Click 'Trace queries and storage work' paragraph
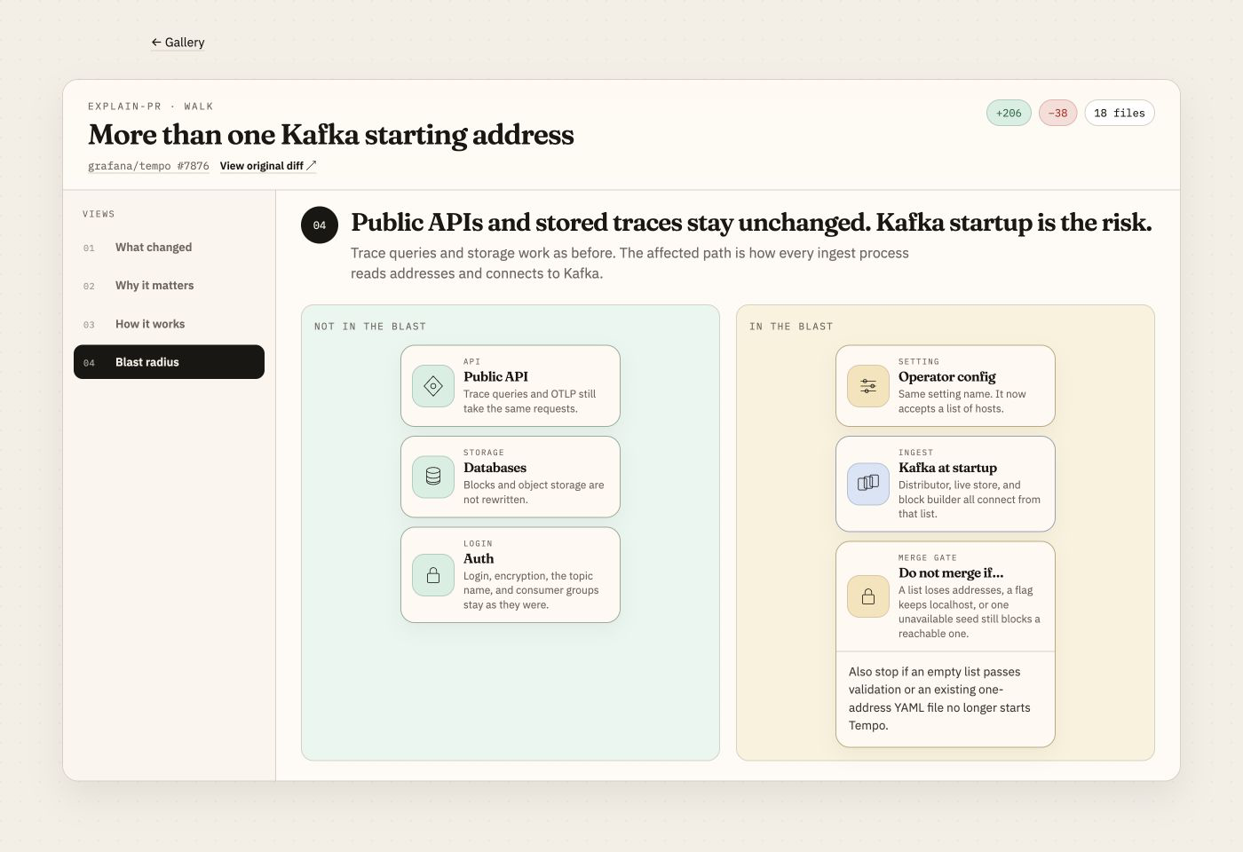 tap(629, 263)
